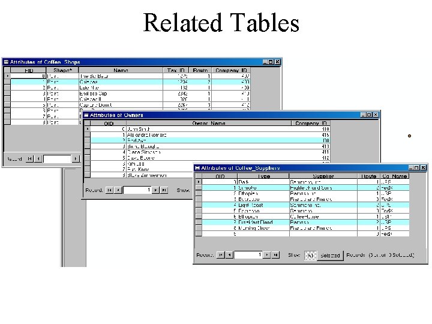Click the table icon in Coffee_Shops title bar
The image size is (432, 324).
click(7, 62)
